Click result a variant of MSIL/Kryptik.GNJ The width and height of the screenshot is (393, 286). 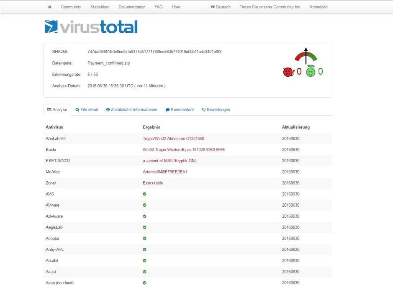tap(170, 161)
